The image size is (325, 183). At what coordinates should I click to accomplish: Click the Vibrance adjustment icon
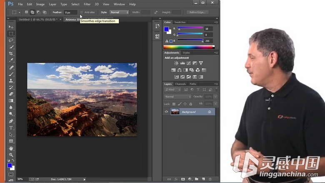tap(201, 63)
